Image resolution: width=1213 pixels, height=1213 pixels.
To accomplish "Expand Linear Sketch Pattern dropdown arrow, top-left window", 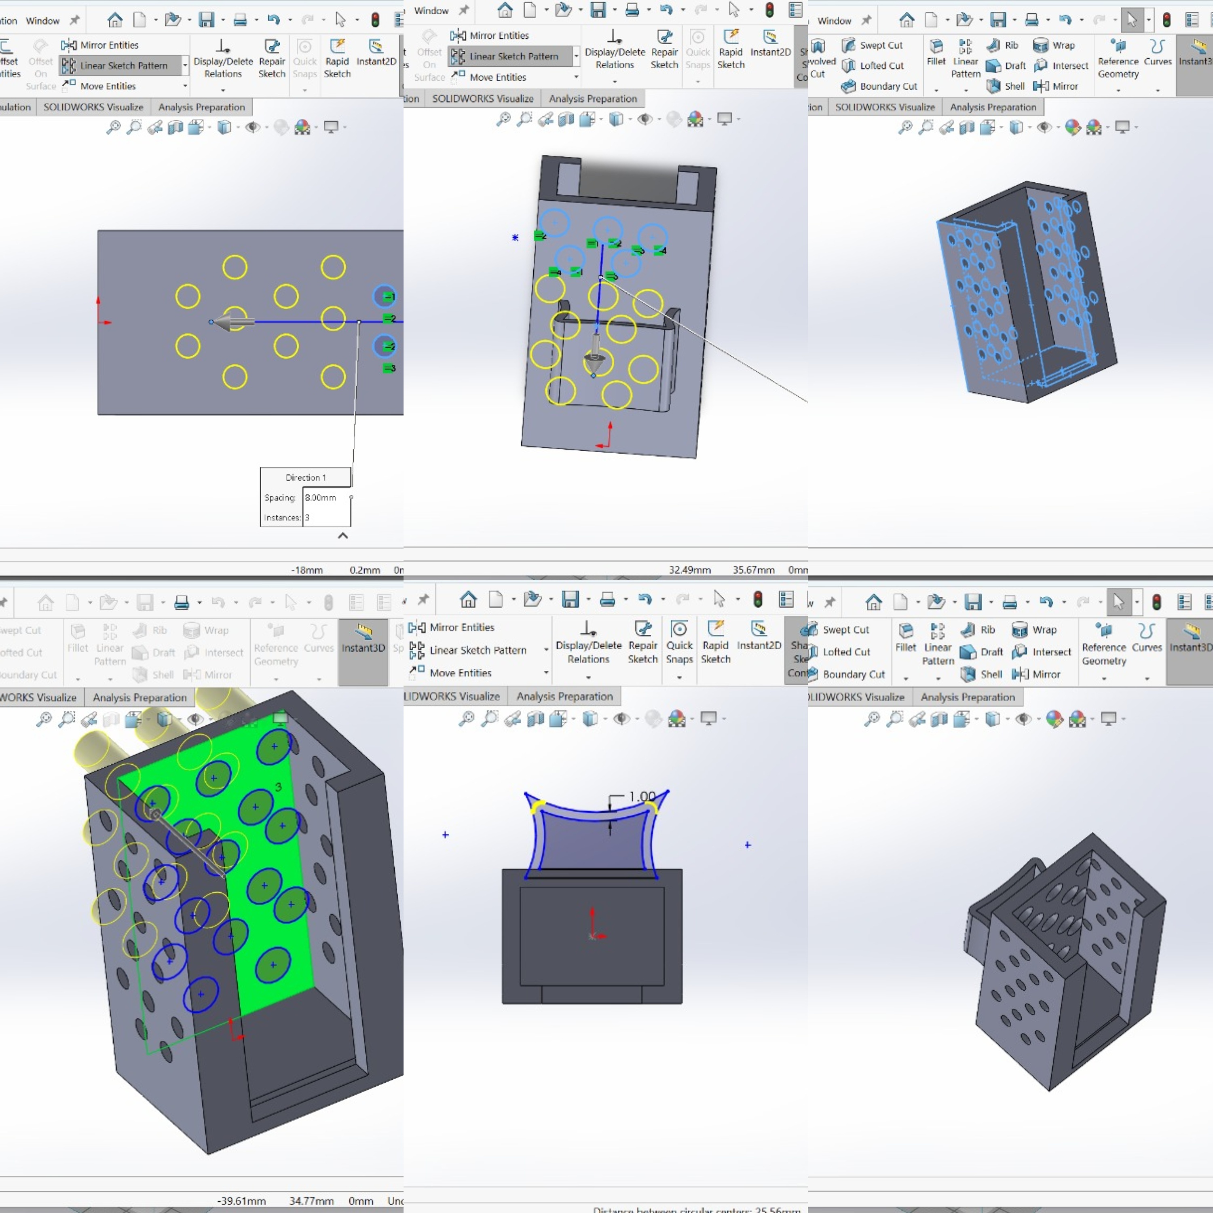I will (x=185, y=65).
